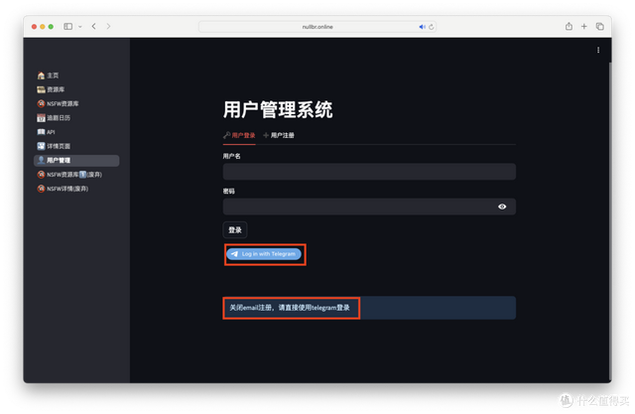This screenshot has height=414, width=635.
Task: Go back with Safari back arrow
Action: (94, 27)
